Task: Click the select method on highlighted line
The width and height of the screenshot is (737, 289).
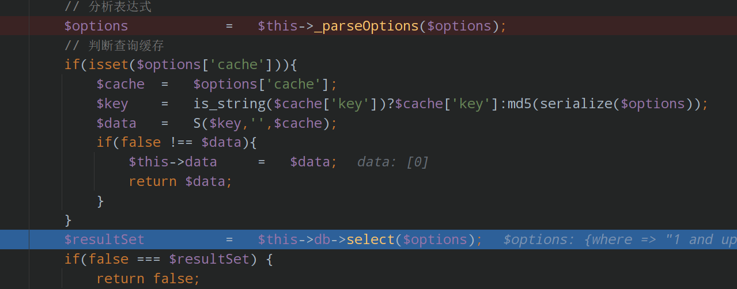Action: (x=371, y=239)
